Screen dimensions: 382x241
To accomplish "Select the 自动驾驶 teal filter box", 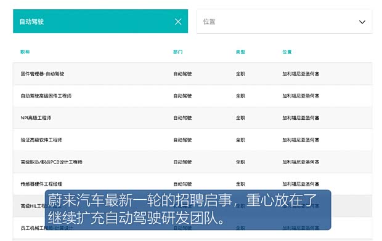I will (100, 21).
